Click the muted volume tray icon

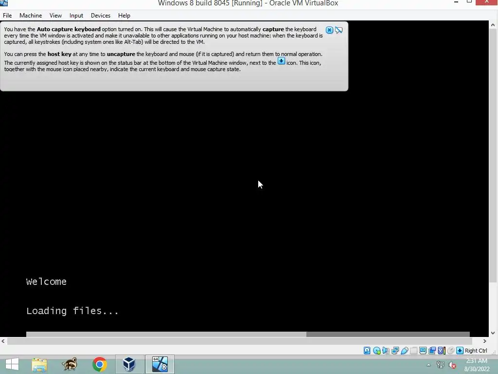tap(452, 365)
